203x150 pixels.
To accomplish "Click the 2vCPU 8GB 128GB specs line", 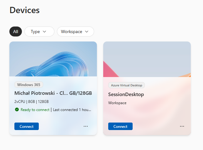I will [32, 102].
